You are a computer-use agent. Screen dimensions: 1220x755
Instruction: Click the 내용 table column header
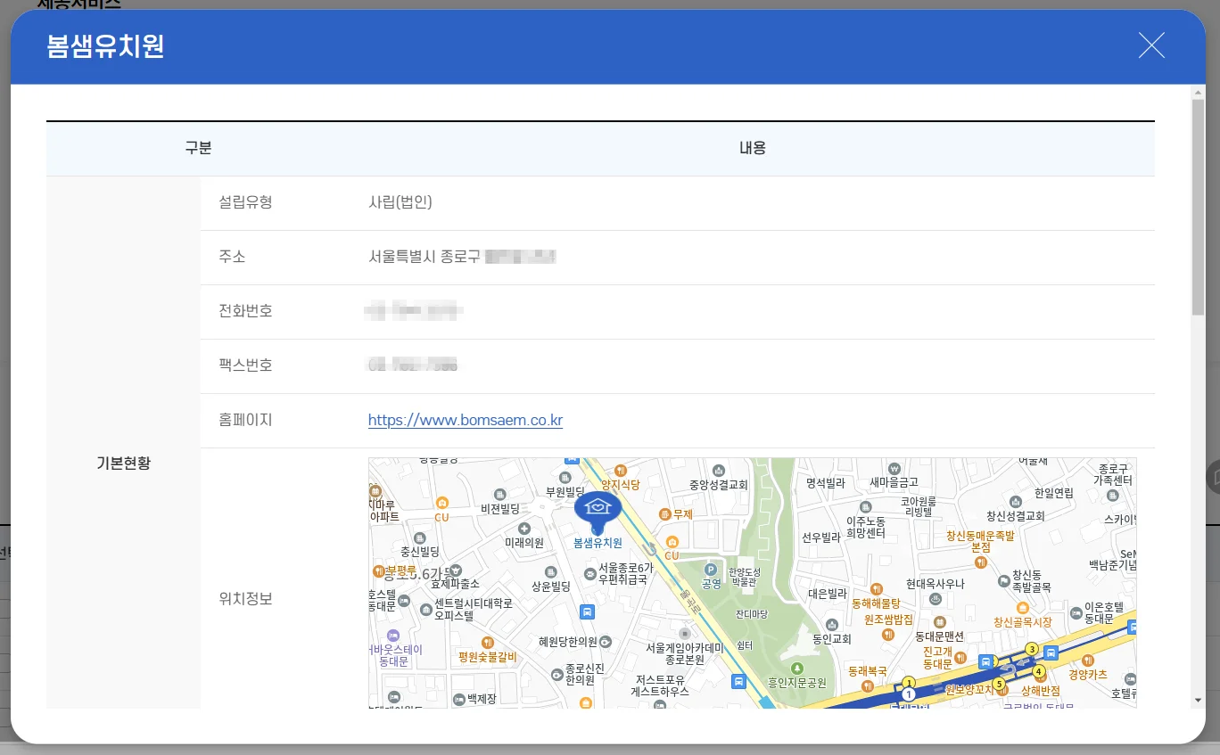coord(752,148)
